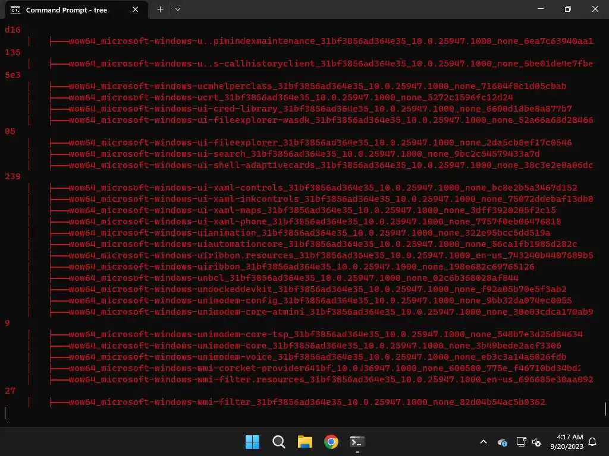
Task: Click the wrapped text '239'
Action: click(12, 176)
